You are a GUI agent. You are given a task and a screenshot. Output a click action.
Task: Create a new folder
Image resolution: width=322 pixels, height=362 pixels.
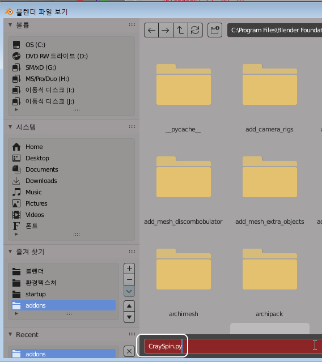[x=215, y=30]
